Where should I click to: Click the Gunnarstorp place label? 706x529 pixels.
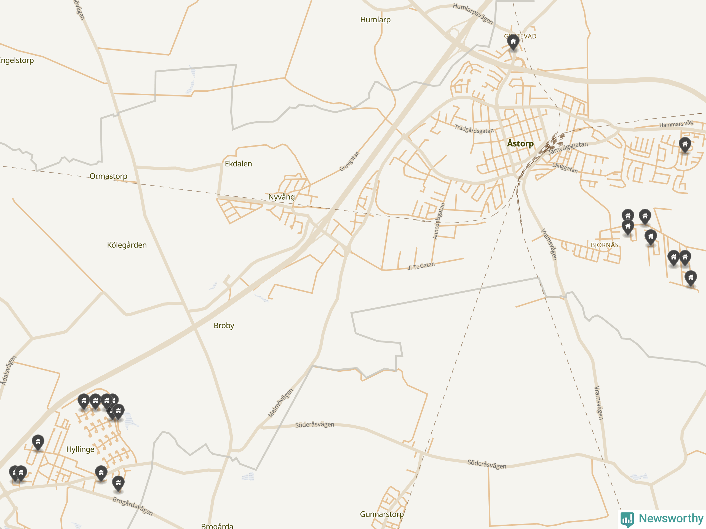pos(382,514)
